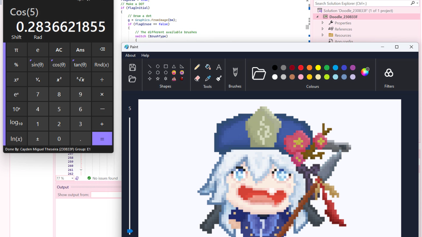Select the diamond shape tool
This screenshot has width=422, height=237.
(x=149, y=72)
